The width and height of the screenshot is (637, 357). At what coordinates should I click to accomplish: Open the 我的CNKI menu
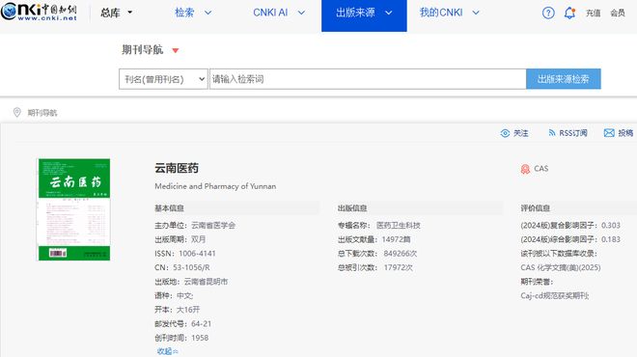click(x=441, y=13)
